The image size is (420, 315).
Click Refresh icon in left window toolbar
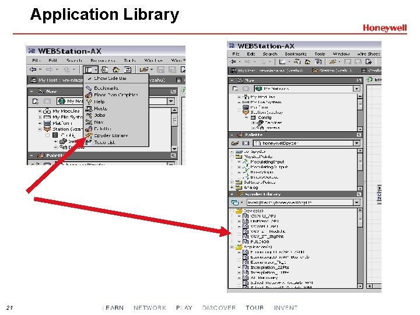128,70
